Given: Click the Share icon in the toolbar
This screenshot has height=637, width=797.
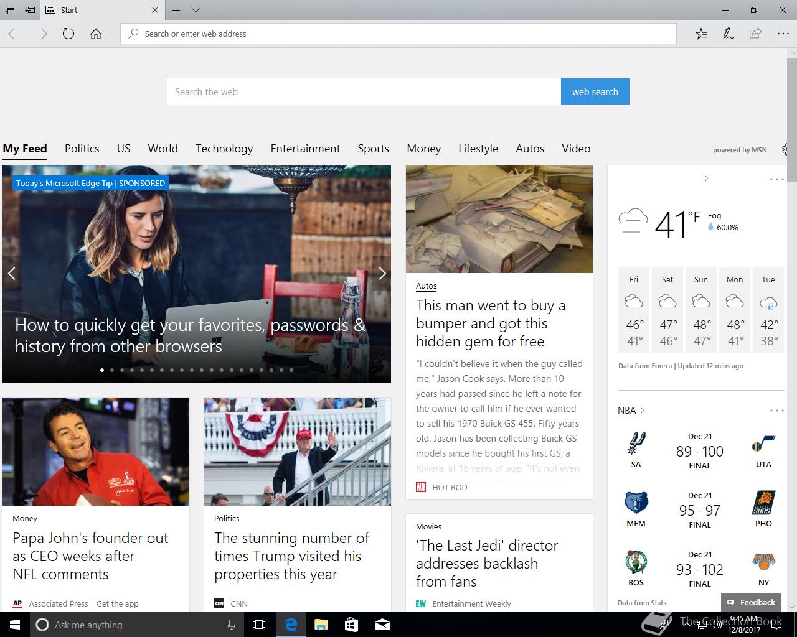Looking at the screenshot, I should click(755, 34).
